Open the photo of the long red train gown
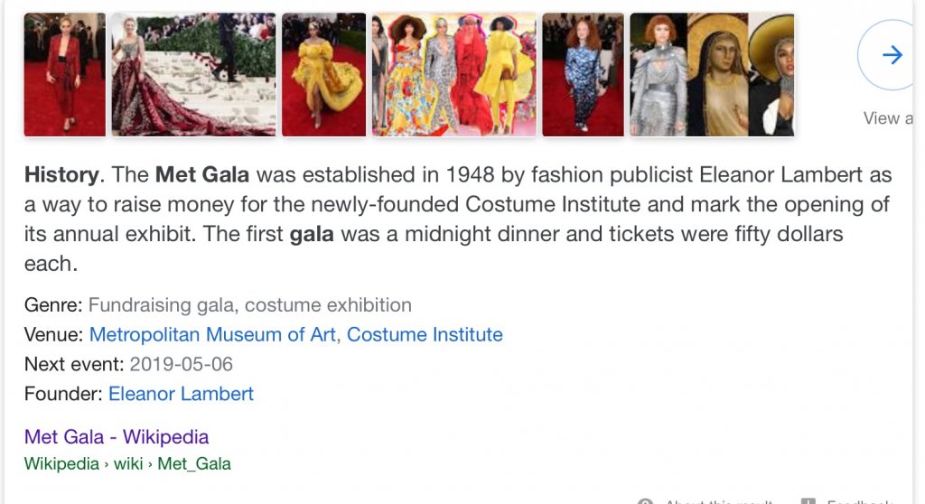This screenshot has height=504, width=925. 193,74
